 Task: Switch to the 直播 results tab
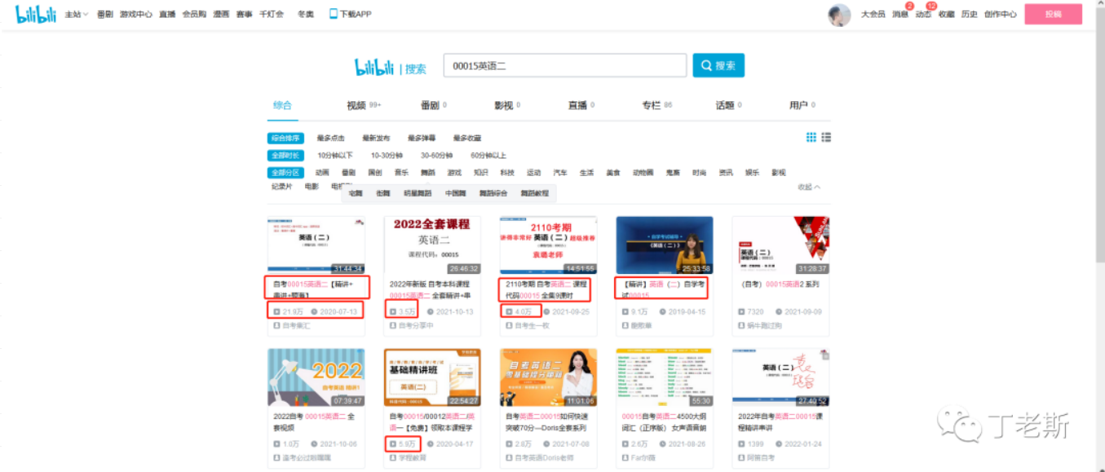(581, 105)
